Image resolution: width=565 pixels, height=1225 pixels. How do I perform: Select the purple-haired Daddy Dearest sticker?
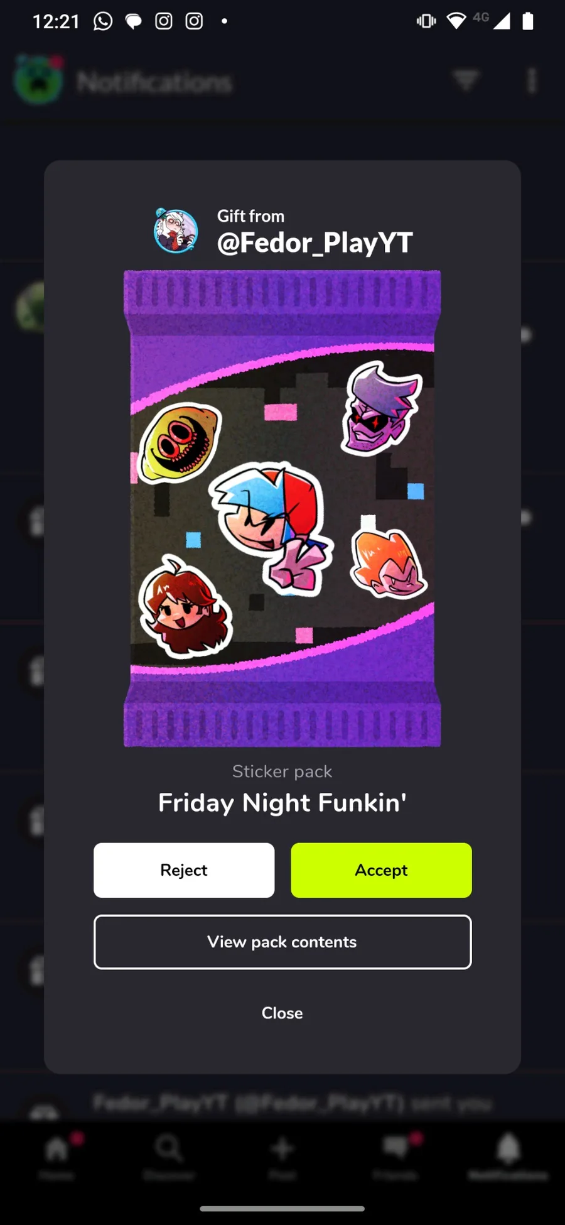(x=381, y=408)
